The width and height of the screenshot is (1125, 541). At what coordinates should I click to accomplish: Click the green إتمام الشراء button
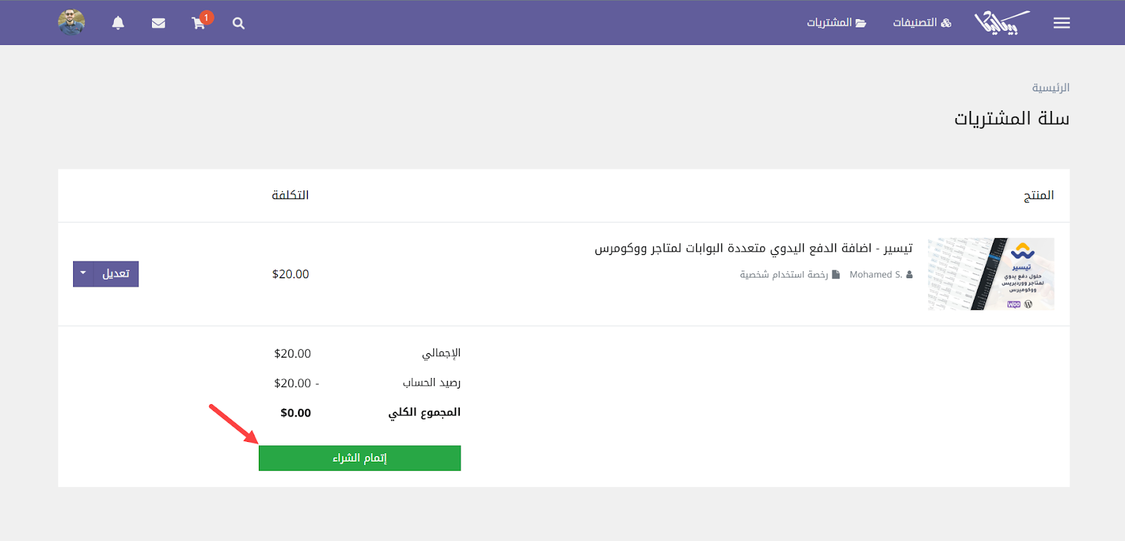[359, 458]
